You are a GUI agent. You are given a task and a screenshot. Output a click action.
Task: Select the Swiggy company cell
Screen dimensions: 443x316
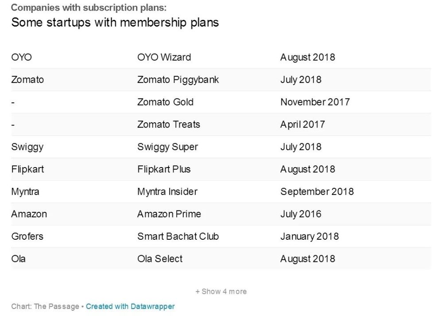pos(27,147)
